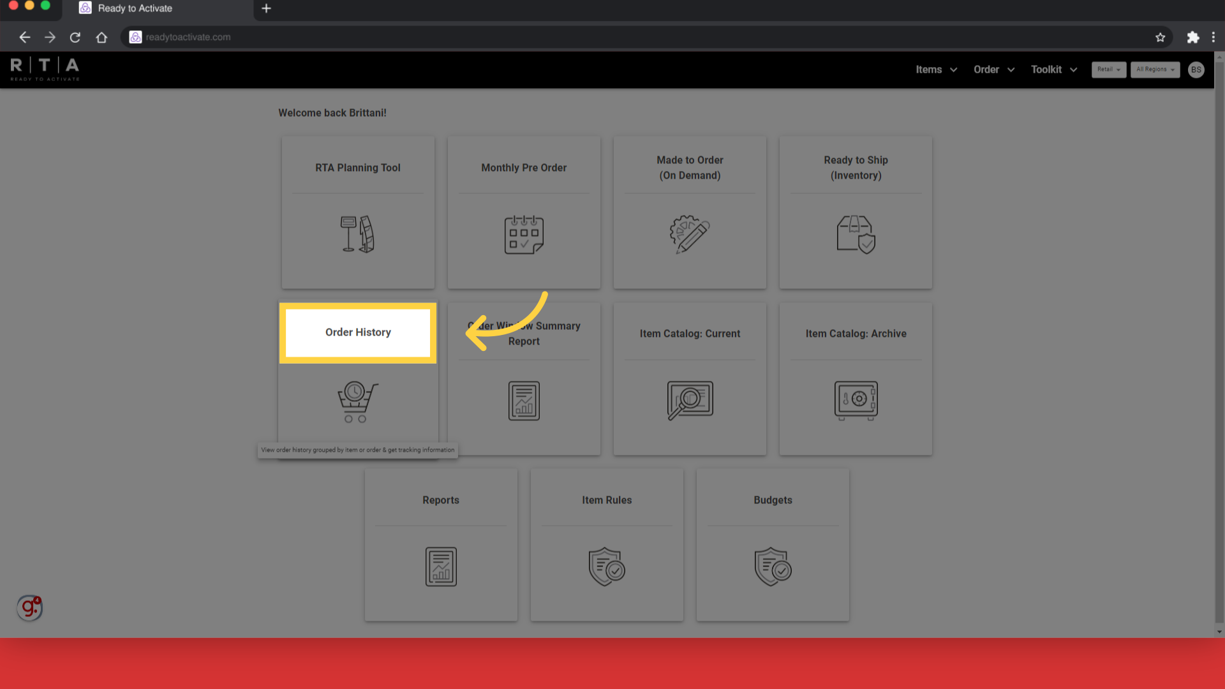This screenshot has width=1225, height=689.
Task: Open Made to Order (On Demand) title
Action: tap(690, 168)
